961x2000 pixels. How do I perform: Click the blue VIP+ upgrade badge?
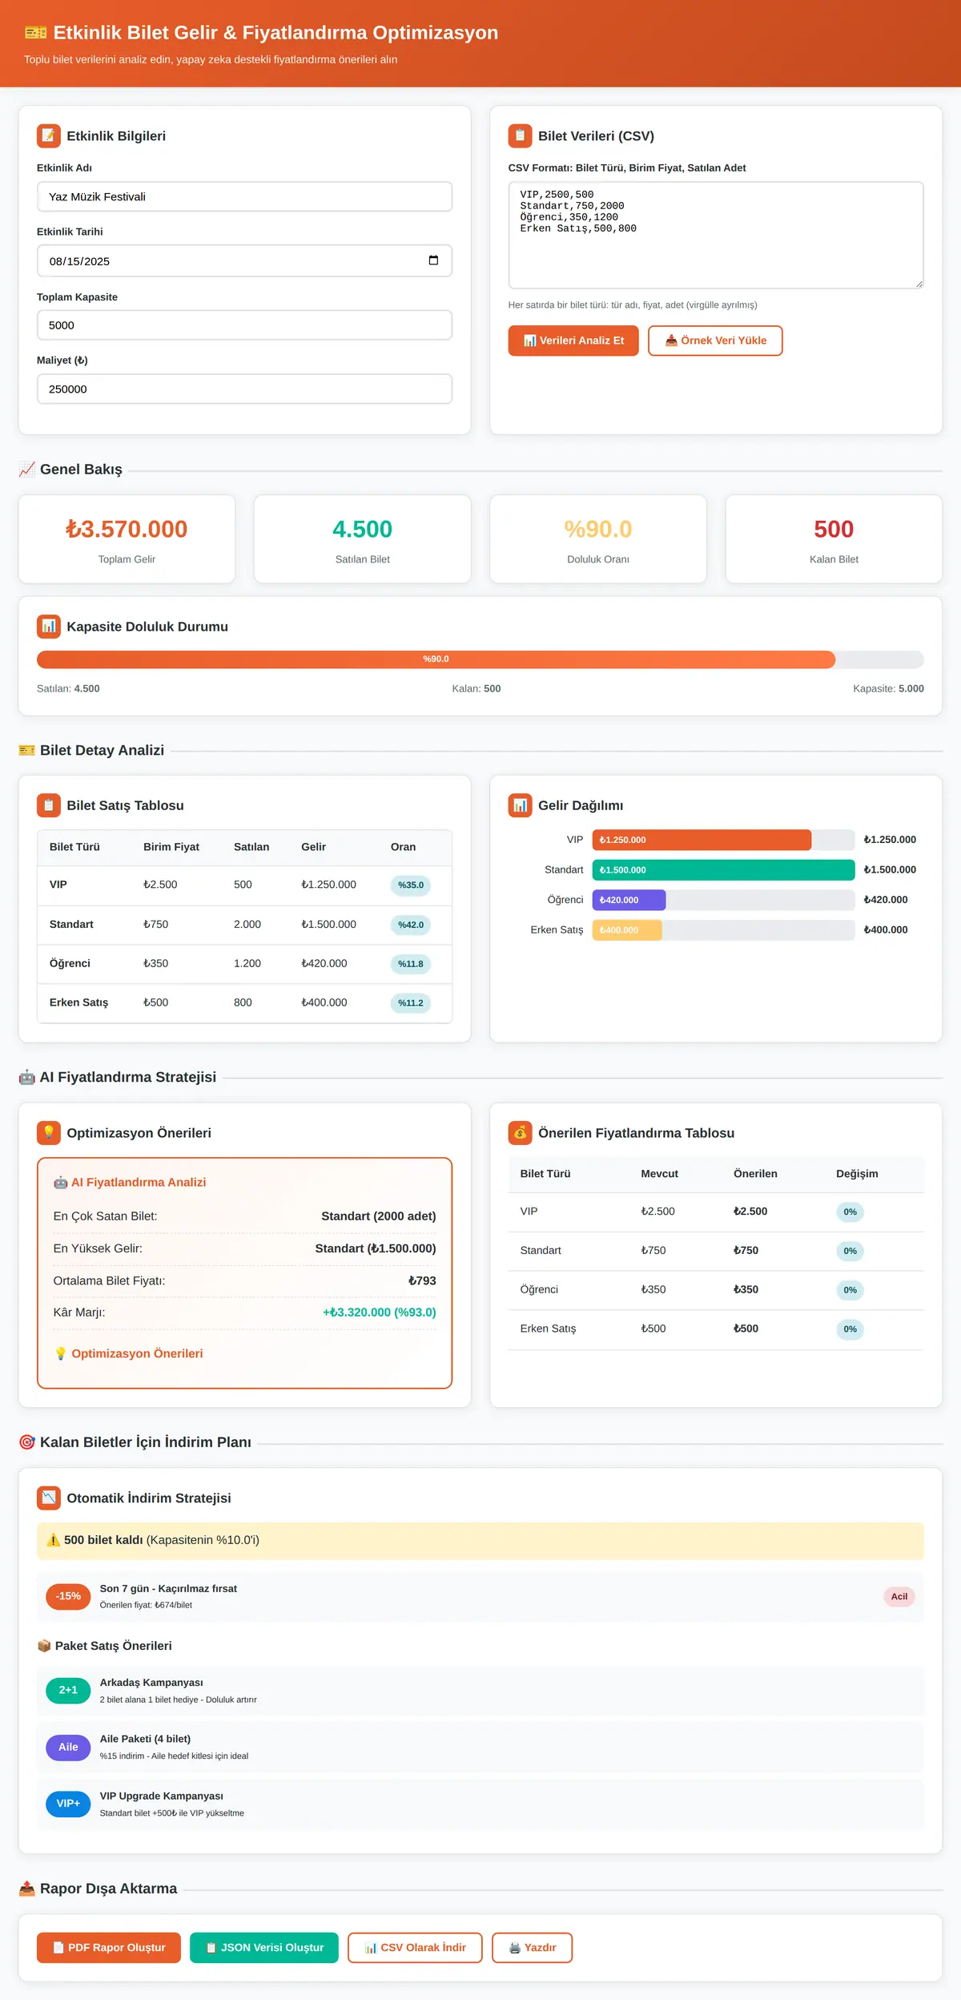pos(68,1804)
